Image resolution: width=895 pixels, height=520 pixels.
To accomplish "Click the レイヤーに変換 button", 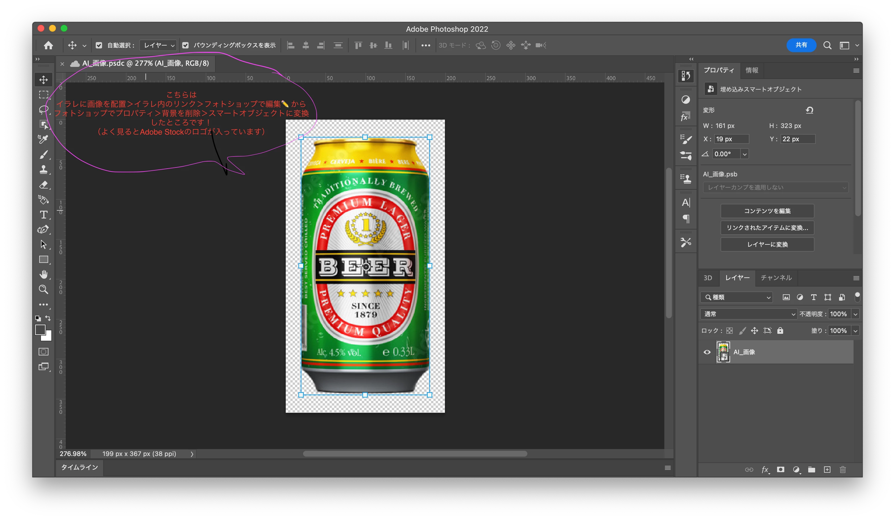I will coord(767,244).
